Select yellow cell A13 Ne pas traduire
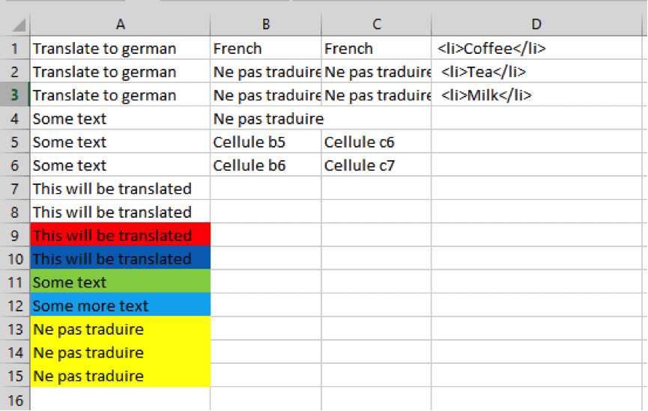The image size is (648, 411). coord(121,329)
